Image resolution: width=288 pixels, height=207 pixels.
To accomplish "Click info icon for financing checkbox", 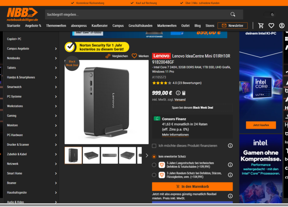I will [230, 146].
